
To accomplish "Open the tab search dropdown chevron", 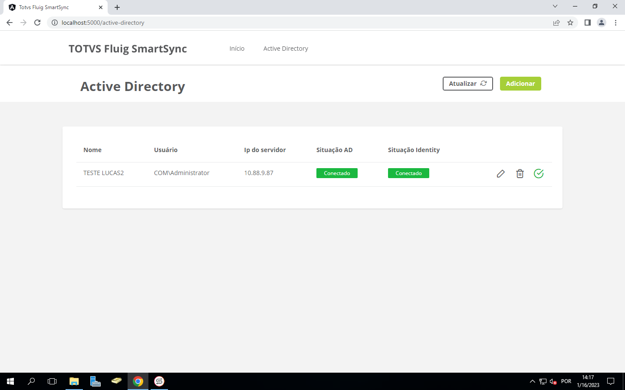I will tap(555, 6).
